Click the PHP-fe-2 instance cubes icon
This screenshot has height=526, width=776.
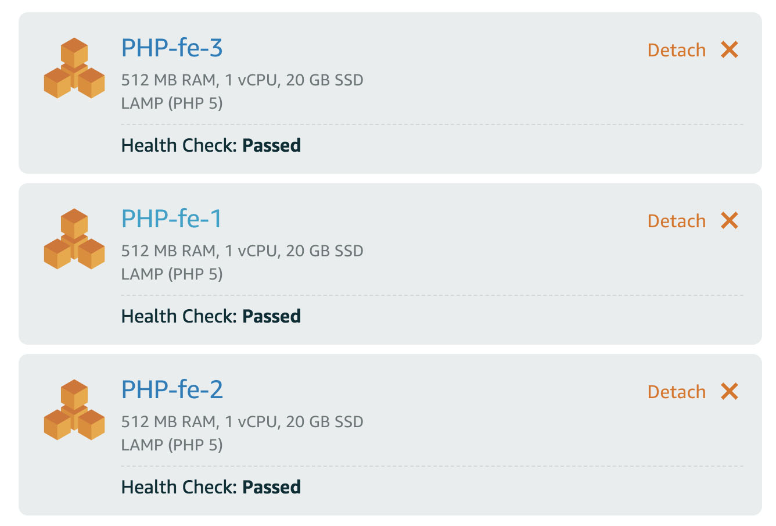(74, 410)
